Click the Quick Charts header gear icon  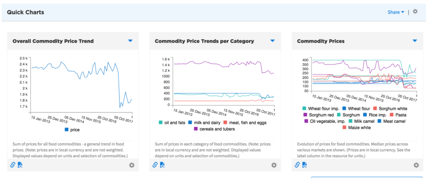click(x=415, y=12)
